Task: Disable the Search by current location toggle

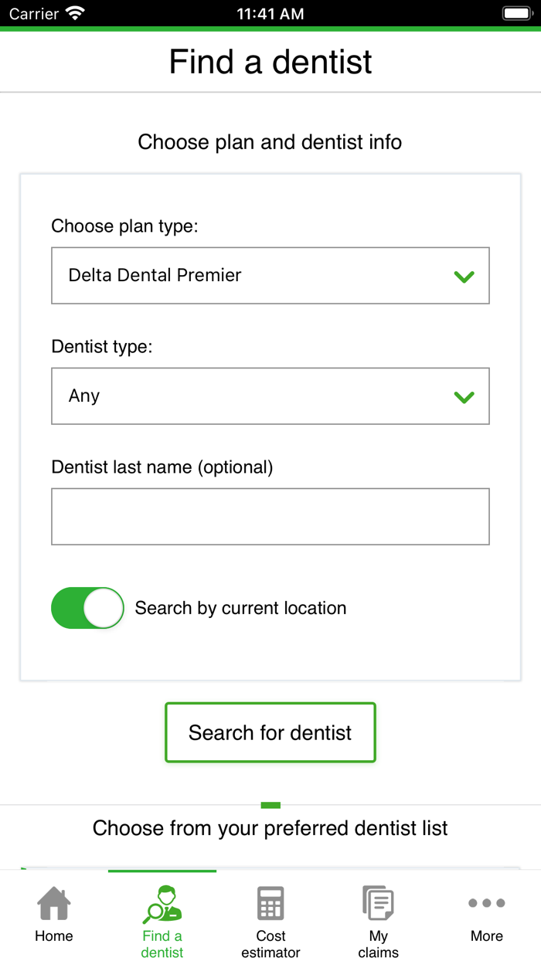Action: pos(87,608)
